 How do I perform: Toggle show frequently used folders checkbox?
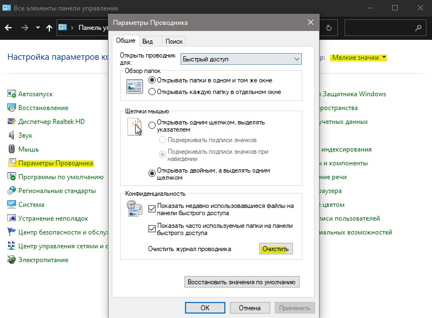152,228
